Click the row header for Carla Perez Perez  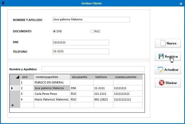click(x=15, y=94)
